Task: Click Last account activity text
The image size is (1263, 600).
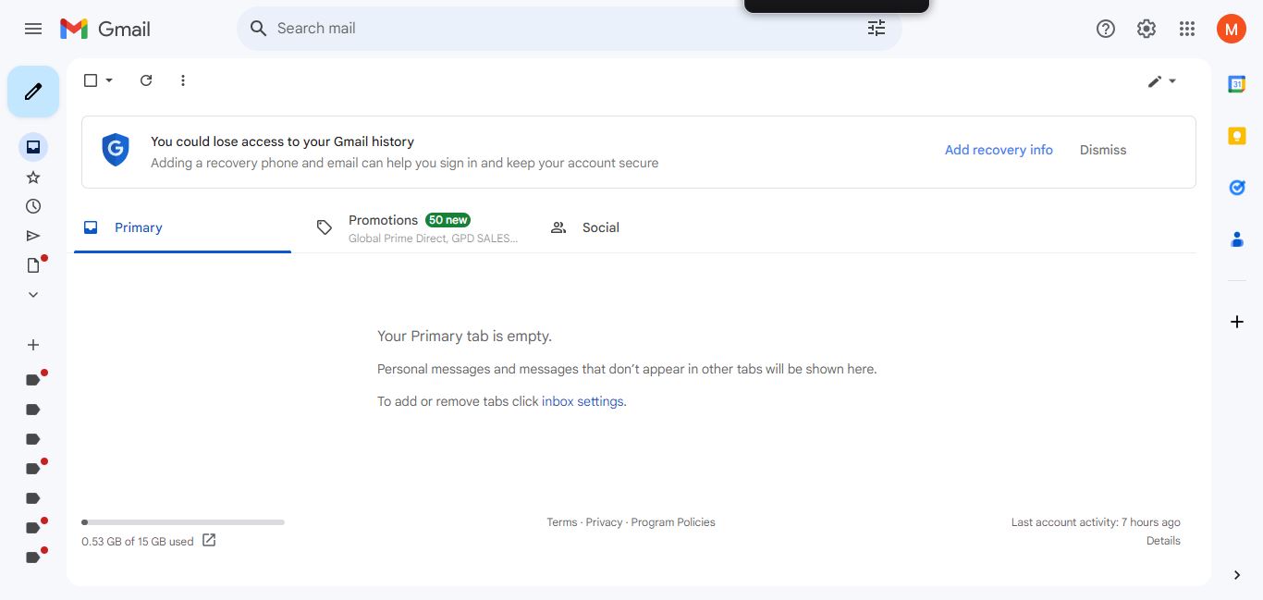Action: click(x=1096, y=522)
